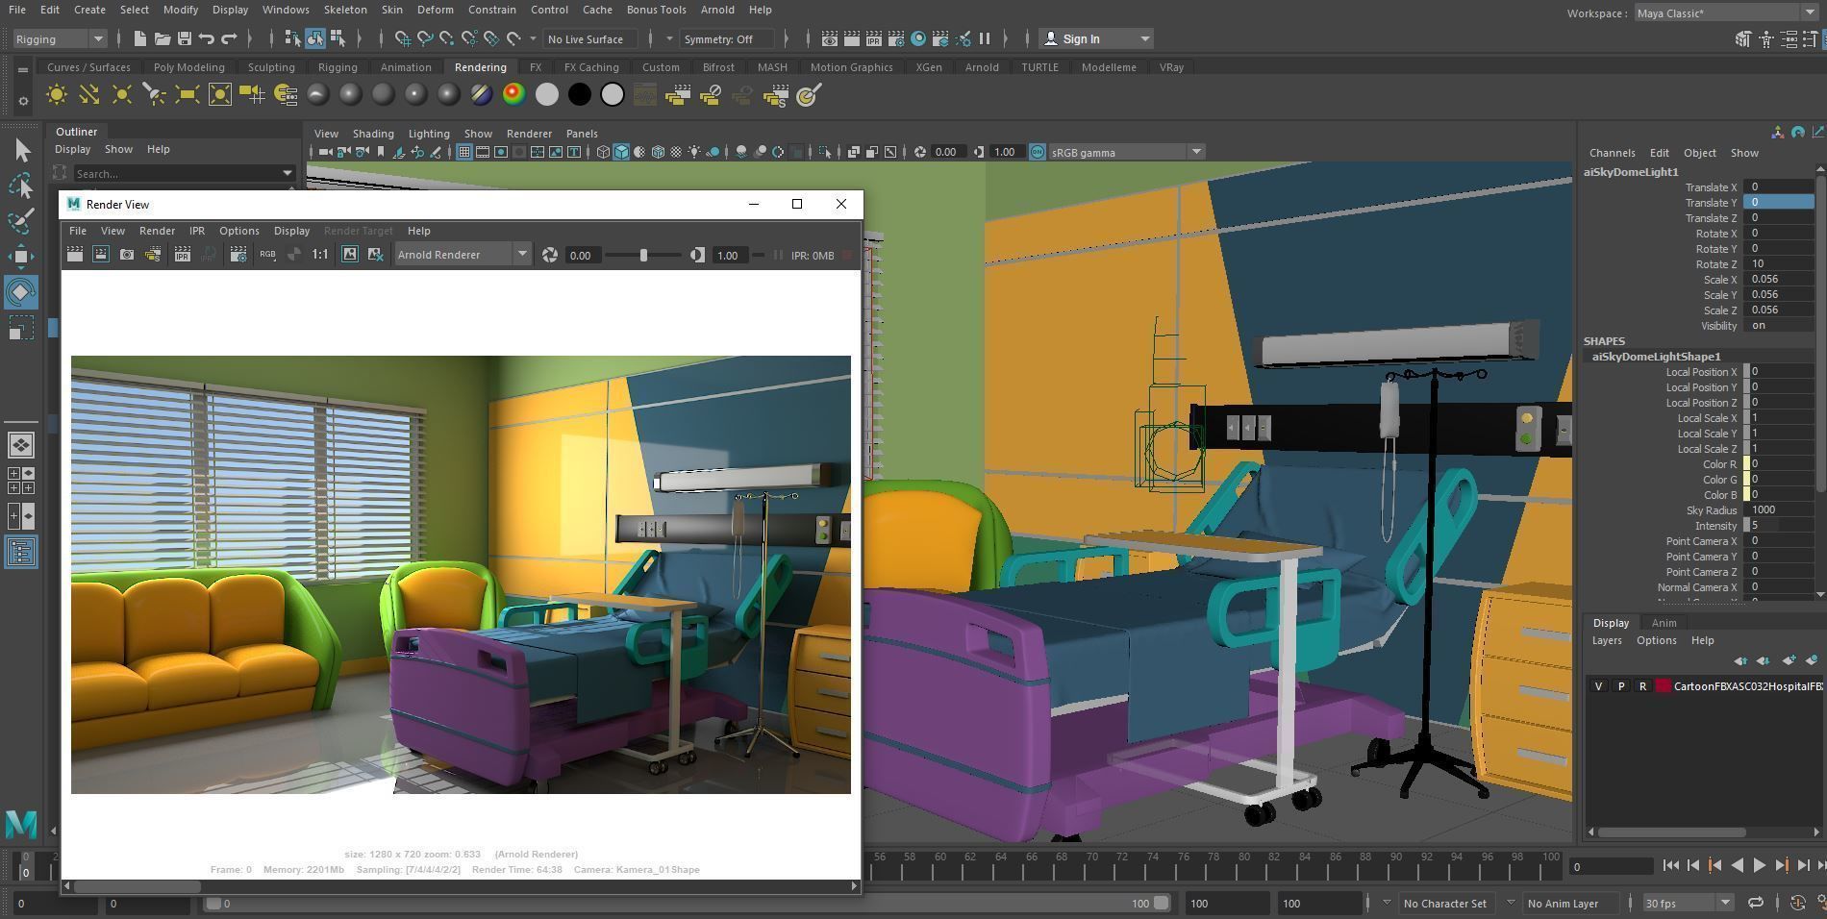Open the Lighting menu in viewport panel
The width and height of the screenshot is (1827, 919).
point(429,134)
